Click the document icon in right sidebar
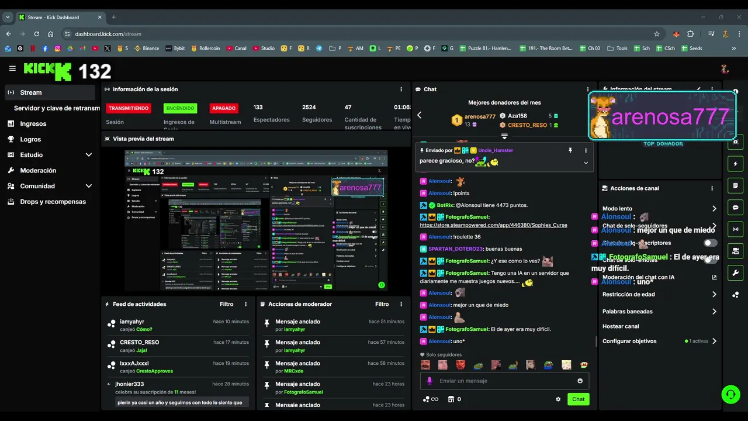Viewport: 748px width, 421px height. (x=735, y=186)
